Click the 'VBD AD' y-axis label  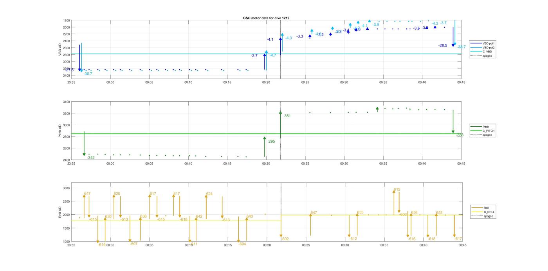coord(60,49)
